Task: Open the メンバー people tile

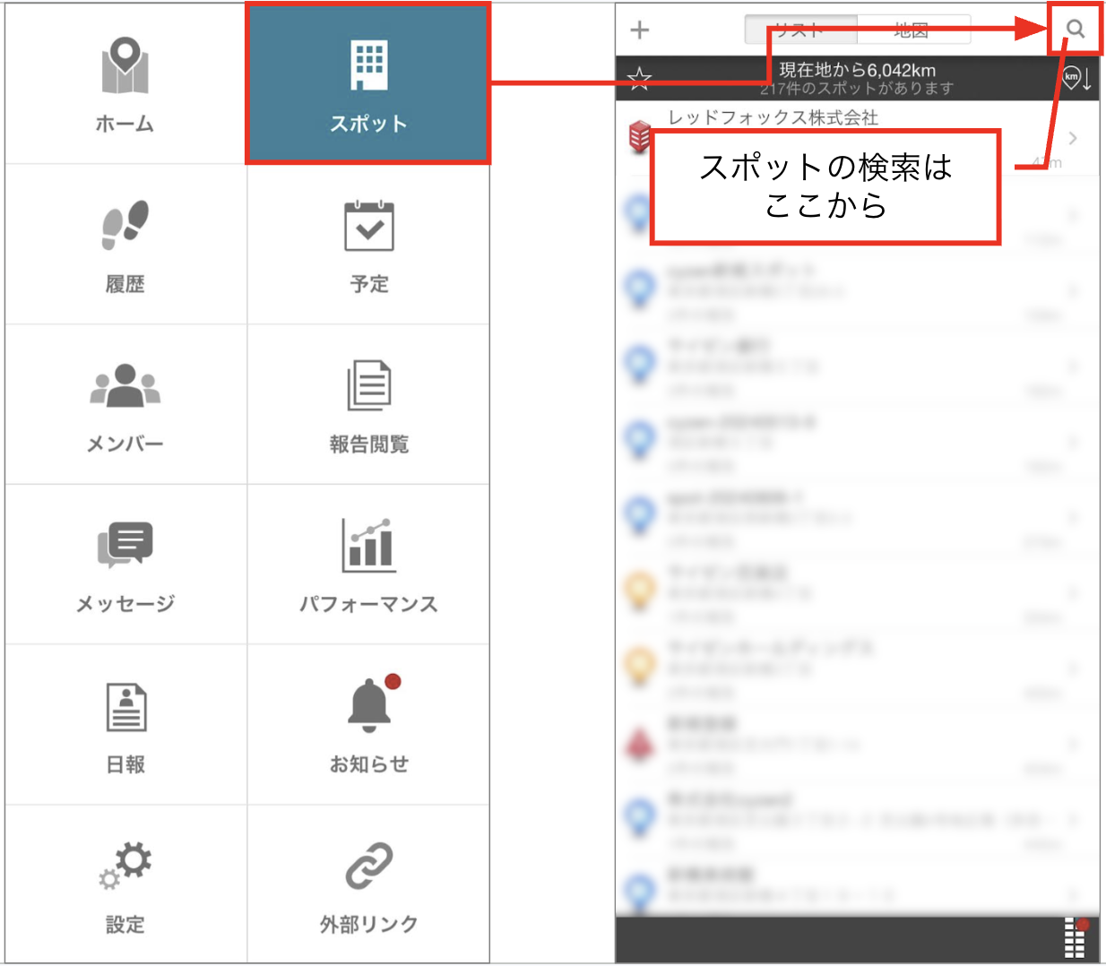Action: (125, 404)
